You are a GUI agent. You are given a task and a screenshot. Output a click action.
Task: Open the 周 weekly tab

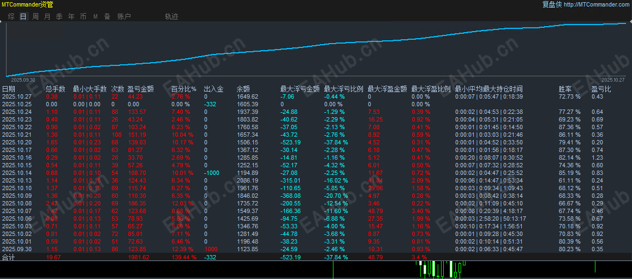tap(35, 16)
